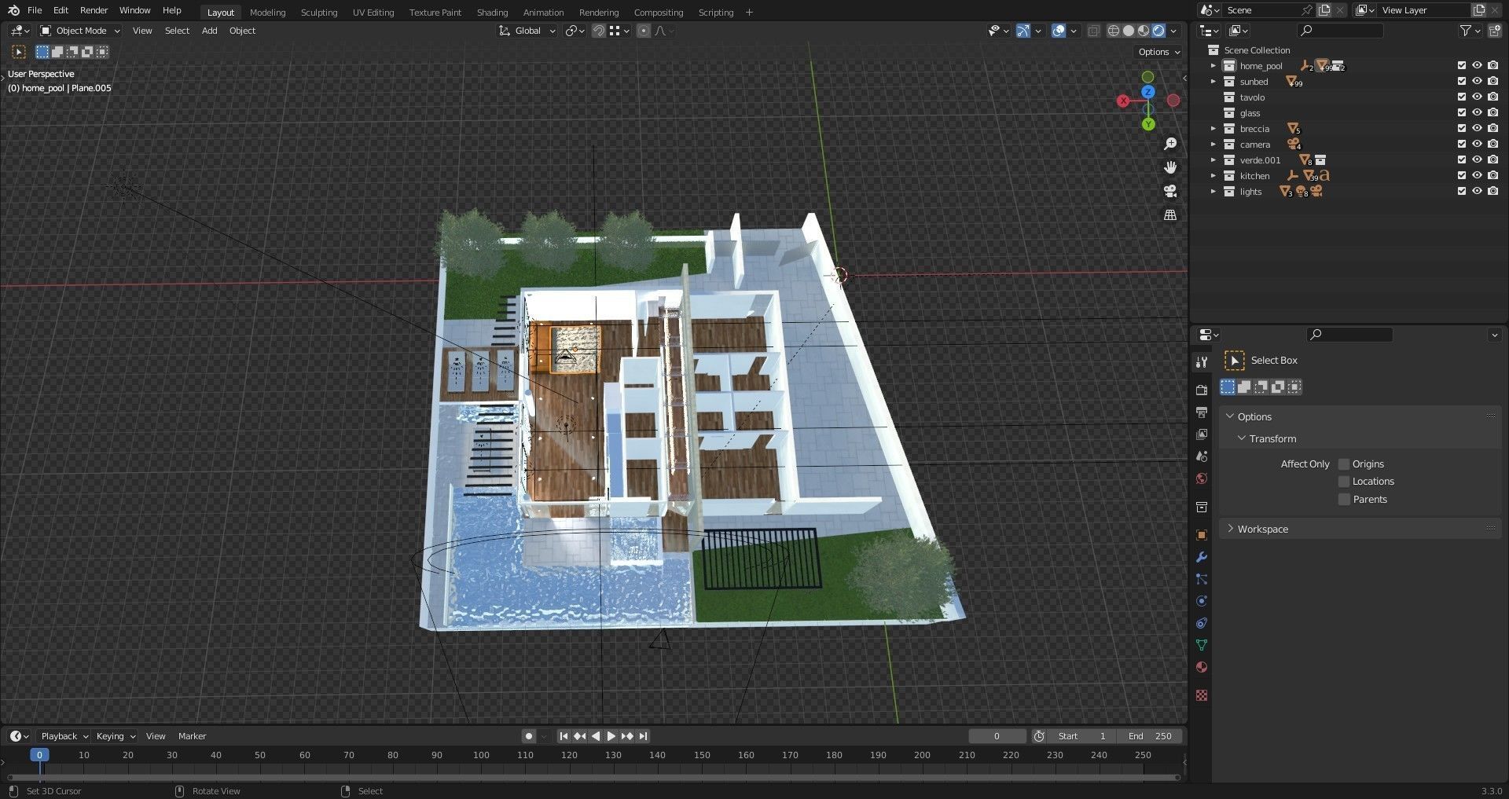The height and width of the screenshot is (799, 1509).
Task: Switch orthographic/perspective grid icon
Action: pyautogui.click(x=1170, y=214)
